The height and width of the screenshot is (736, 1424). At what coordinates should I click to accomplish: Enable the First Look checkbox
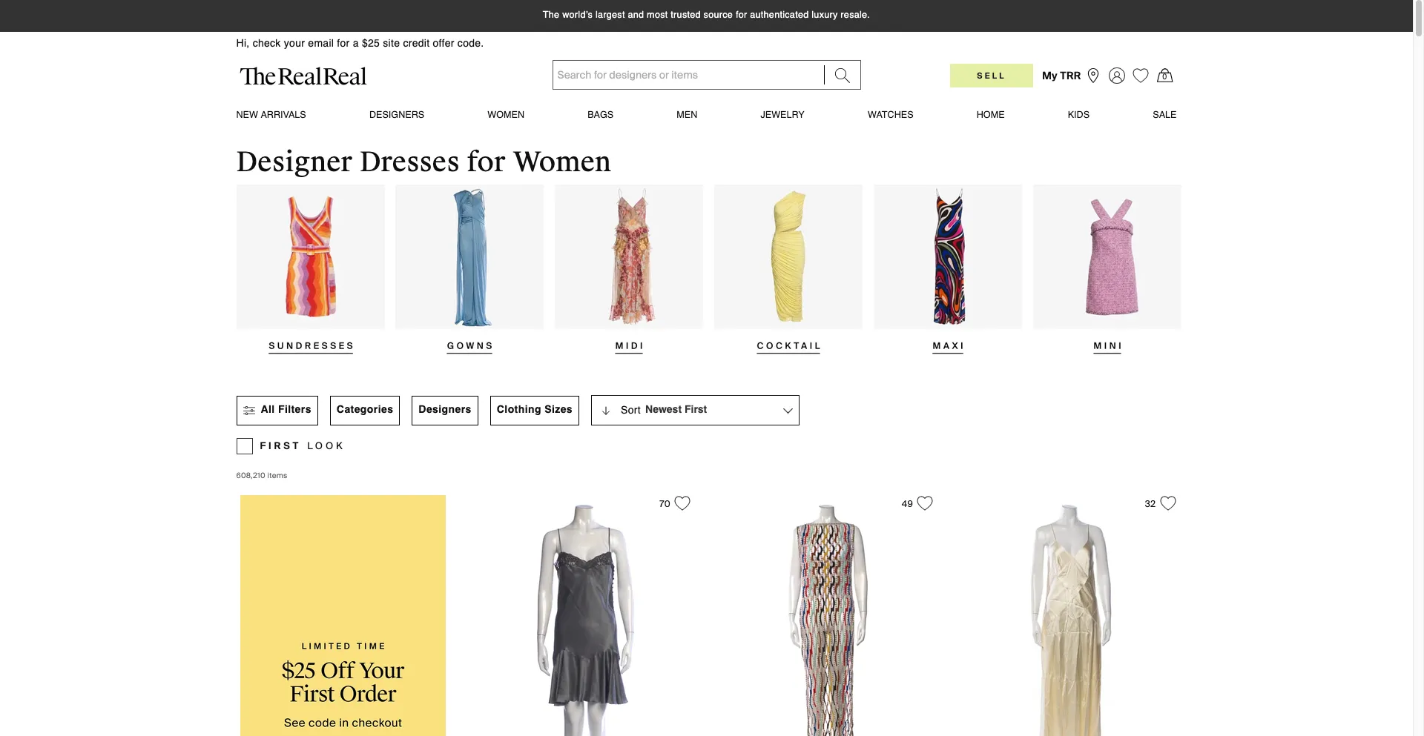point(245,446)
